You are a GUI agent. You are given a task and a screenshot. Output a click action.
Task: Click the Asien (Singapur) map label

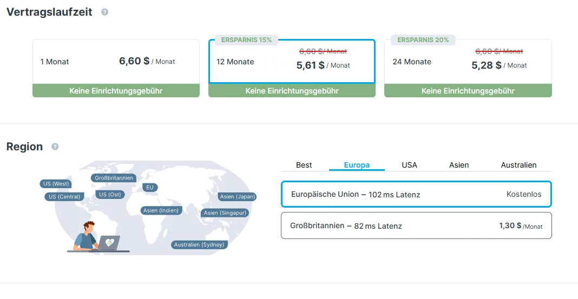225,213
